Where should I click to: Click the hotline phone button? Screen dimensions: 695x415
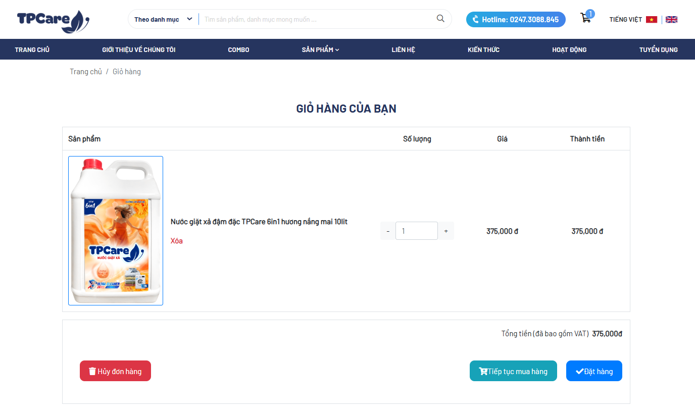pyautogui.click(x=516, y=20)
